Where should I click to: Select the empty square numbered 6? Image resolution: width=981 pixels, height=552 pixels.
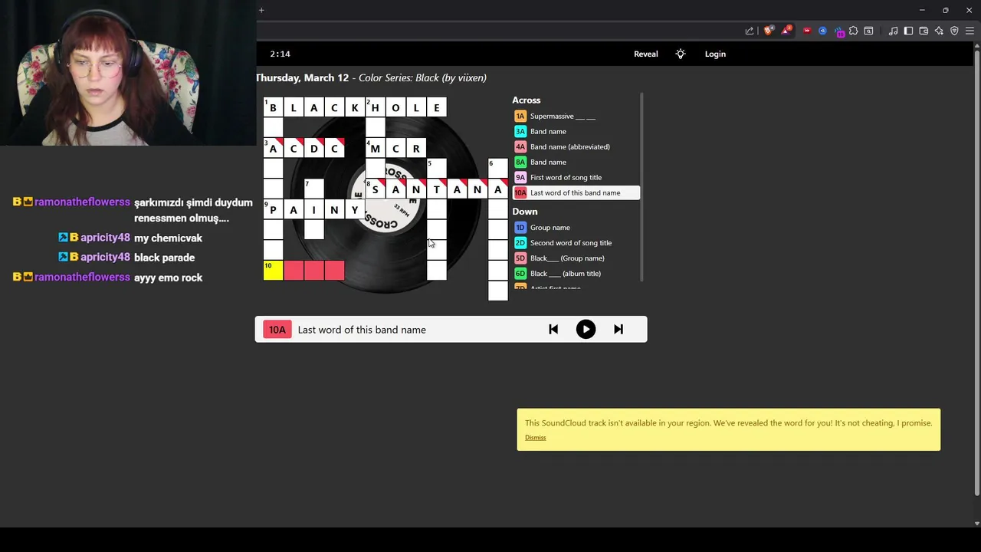pos(497,169)
